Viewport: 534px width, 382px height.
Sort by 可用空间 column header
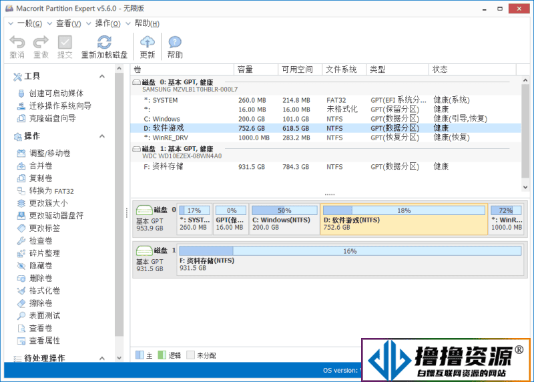[x=300, y=69]
